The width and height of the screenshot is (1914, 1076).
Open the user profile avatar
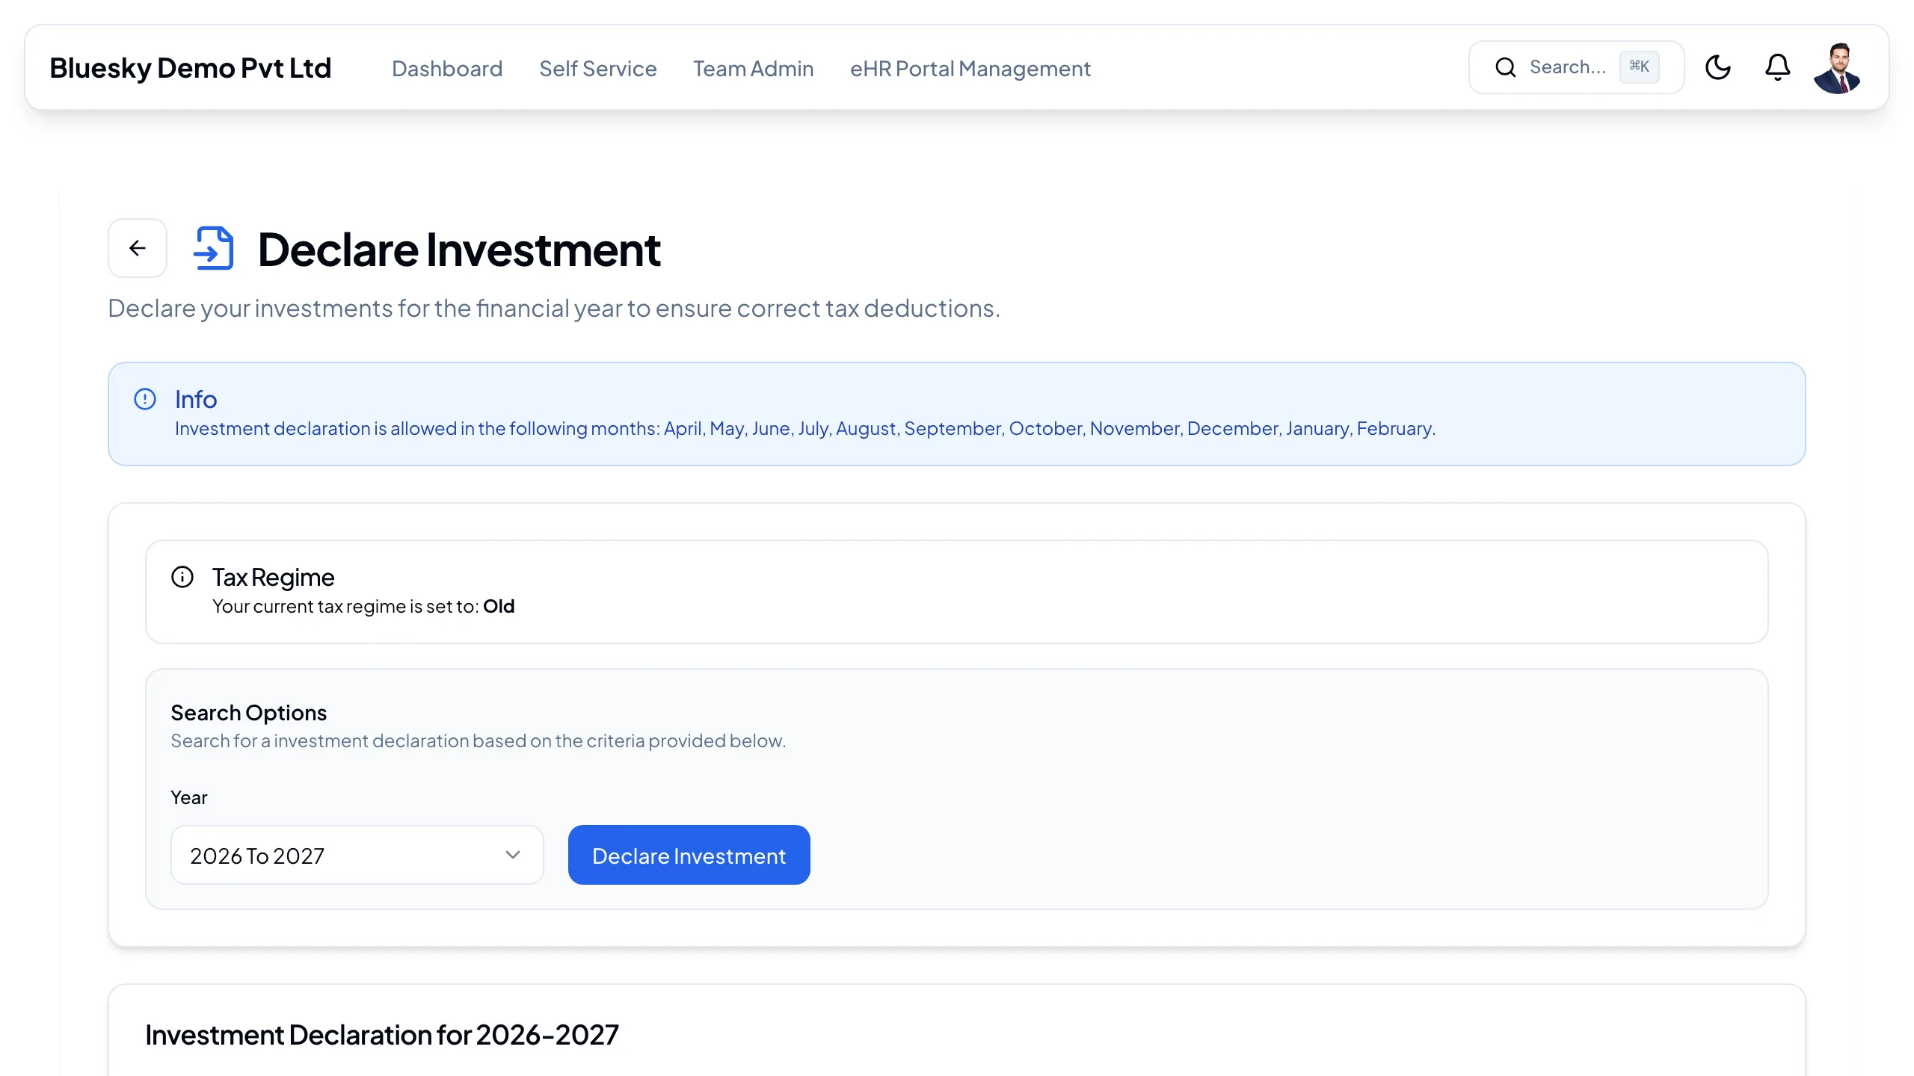(x=1837, y=67)
